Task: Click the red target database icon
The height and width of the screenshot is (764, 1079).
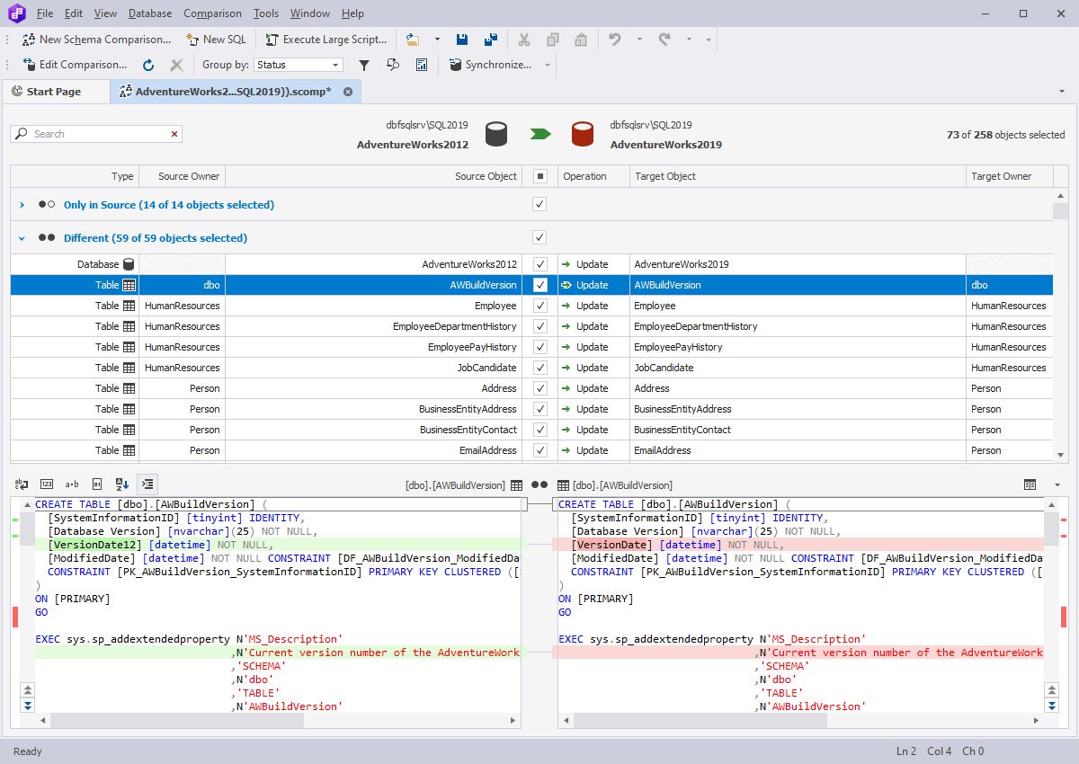Action: (x=583, y=134)
